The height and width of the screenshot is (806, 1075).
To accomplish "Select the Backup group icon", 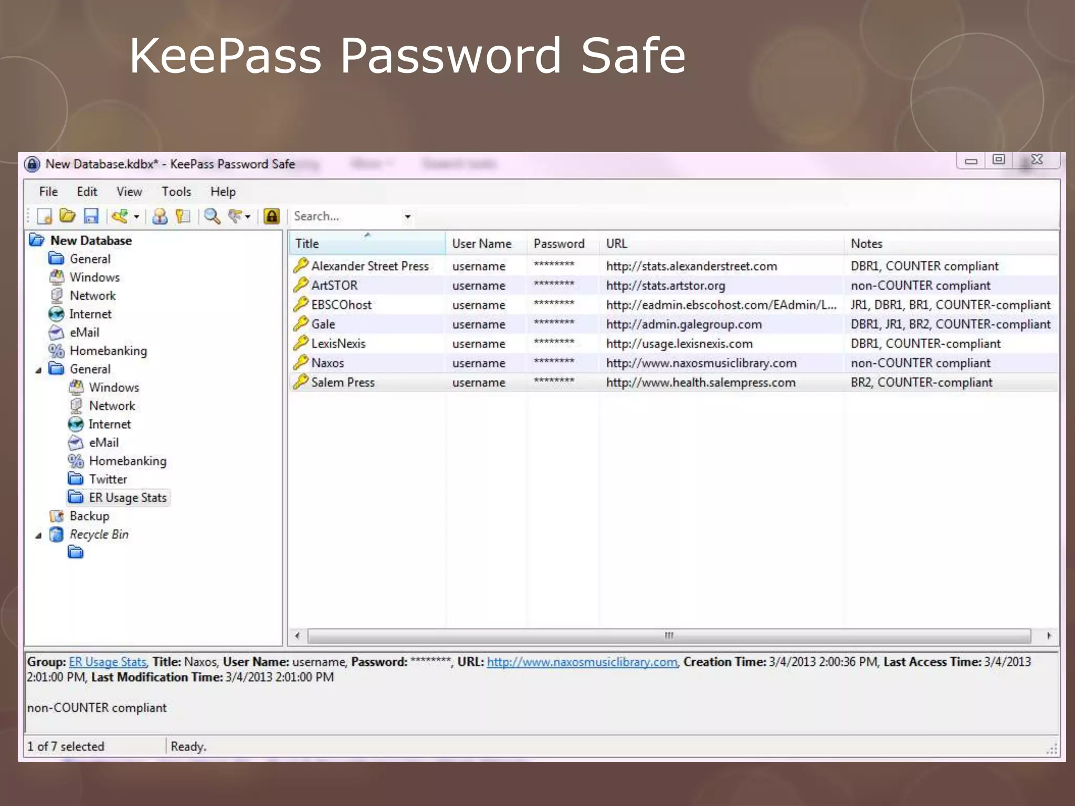I will [57, 516].
